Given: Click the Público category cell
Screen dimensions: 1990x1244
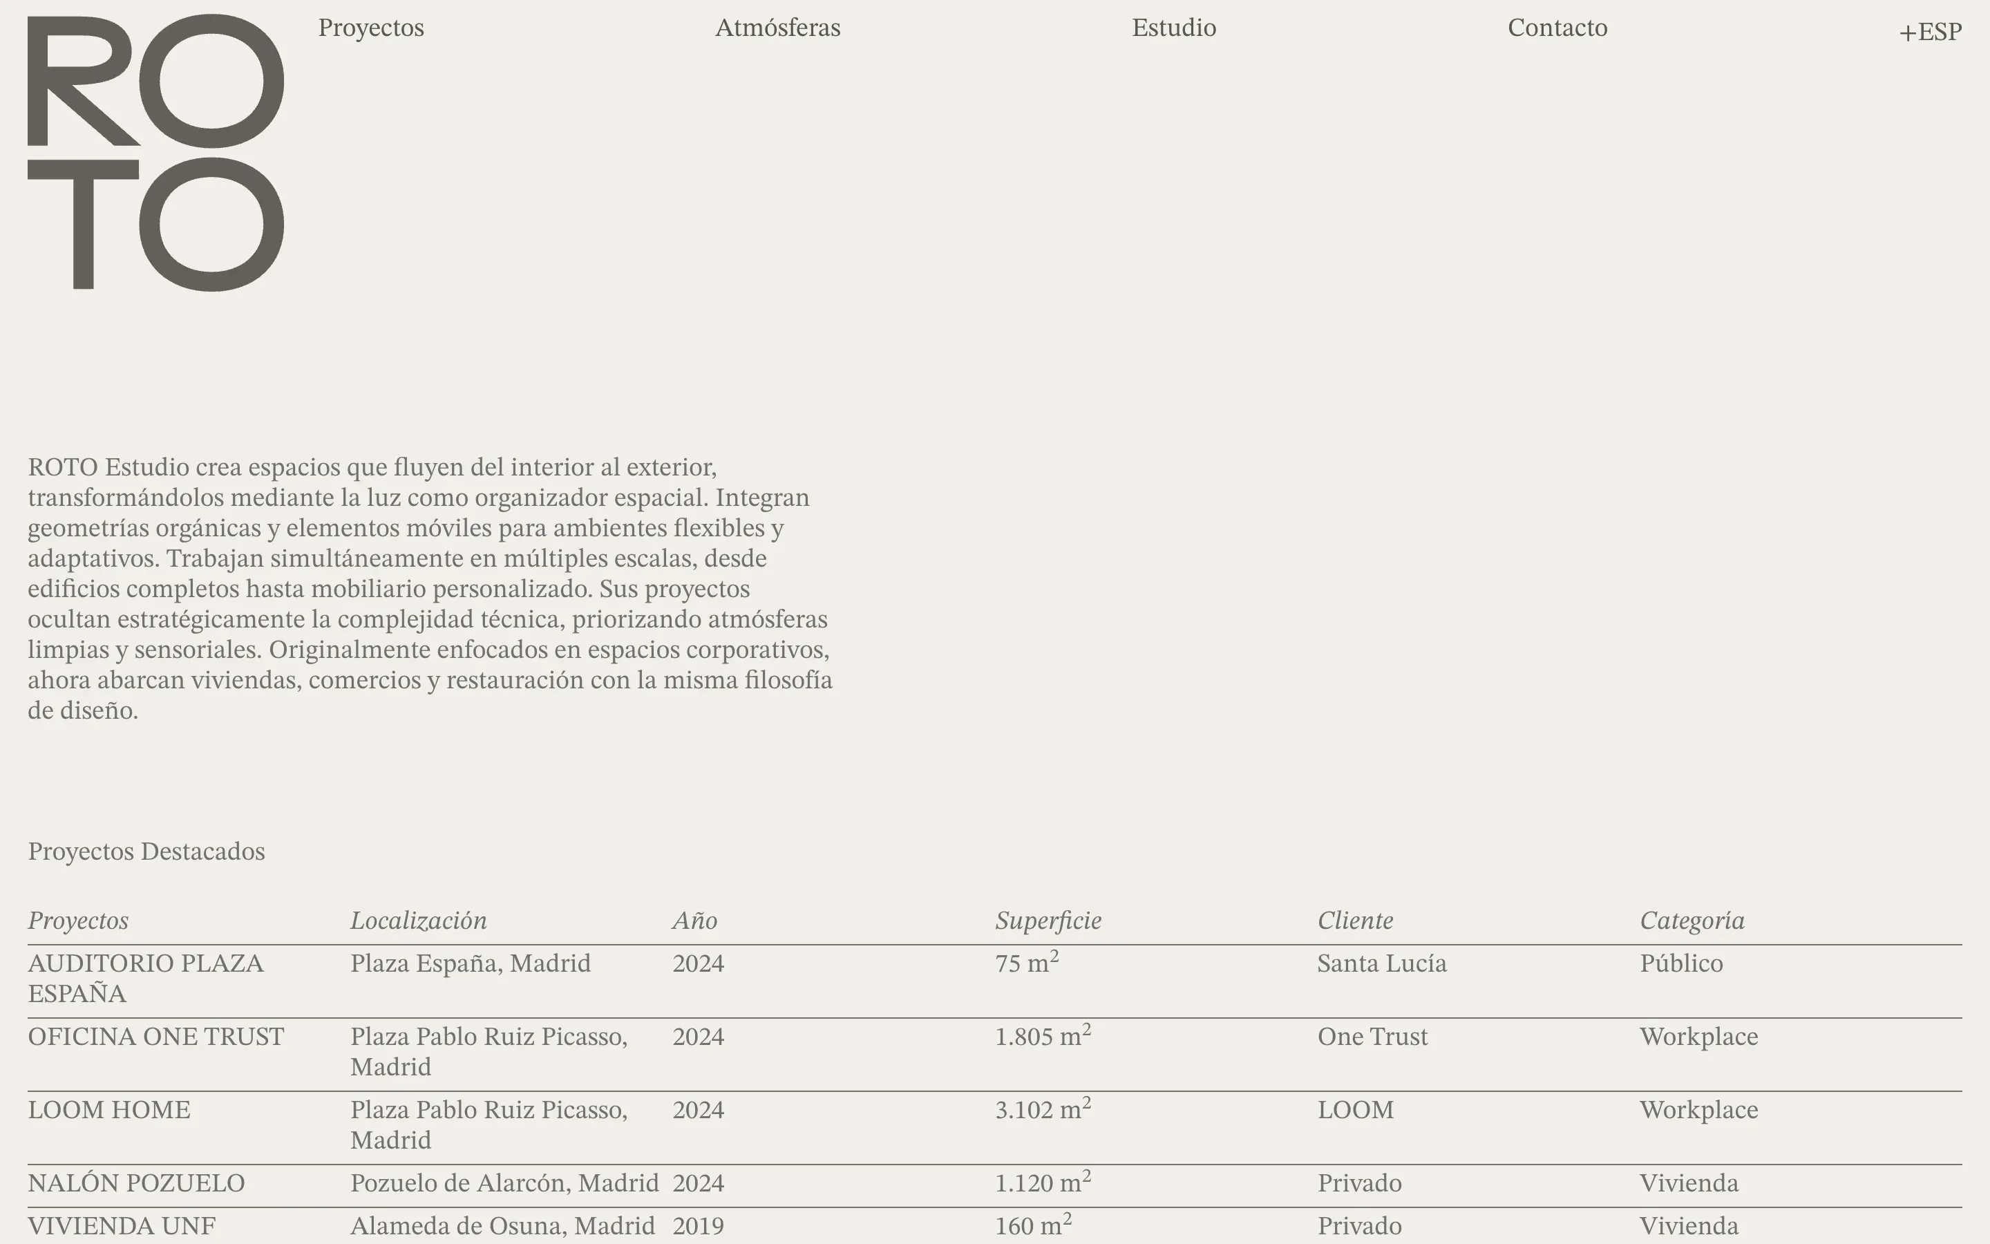Looking at the screenshot, I should [1682, 963].
